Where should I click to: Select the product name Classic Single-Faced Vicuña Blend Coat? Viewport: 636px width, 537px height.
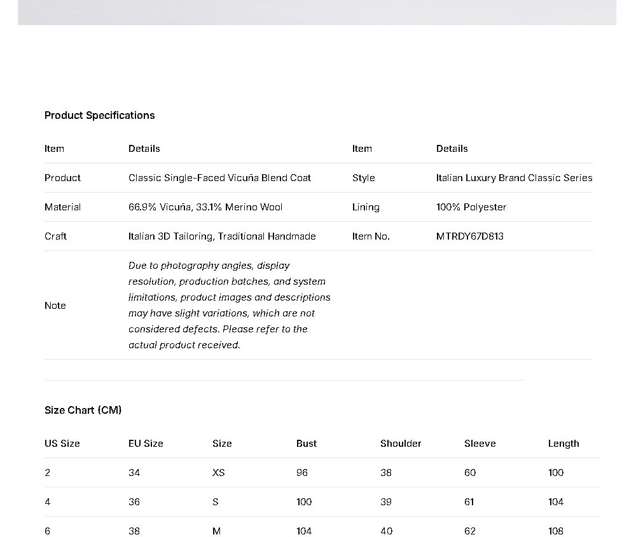219,178
